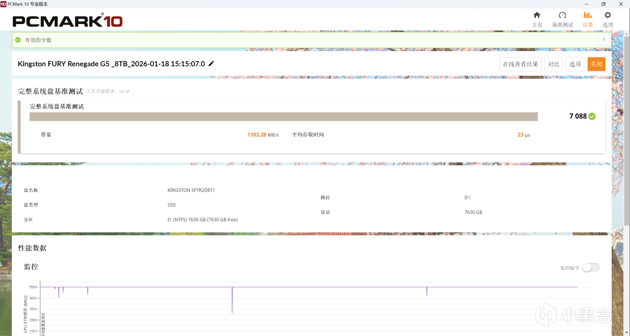Click the 选项 button in result header
The image size is (630, 336).
575,64
